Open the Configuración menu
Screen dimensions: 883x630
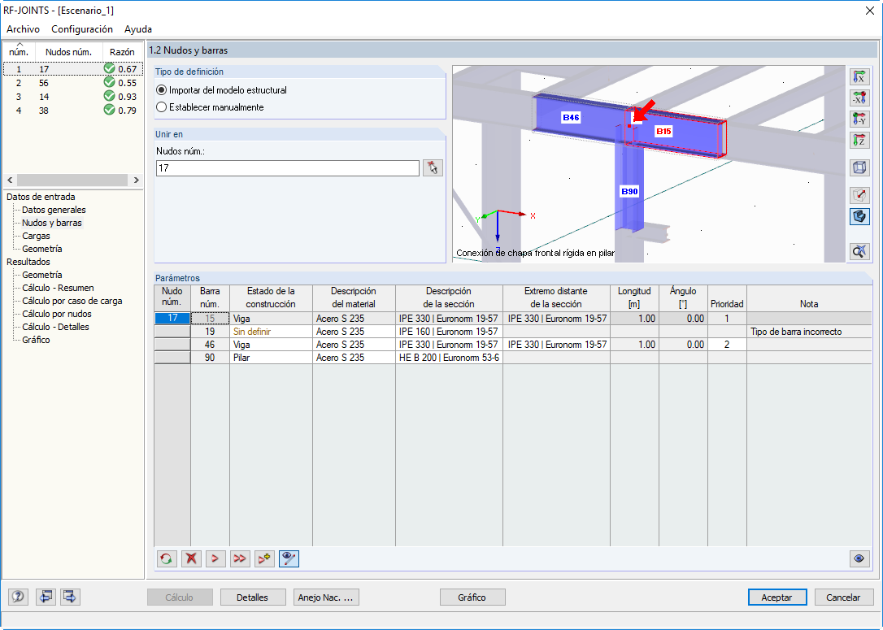(x=82, y=29)
